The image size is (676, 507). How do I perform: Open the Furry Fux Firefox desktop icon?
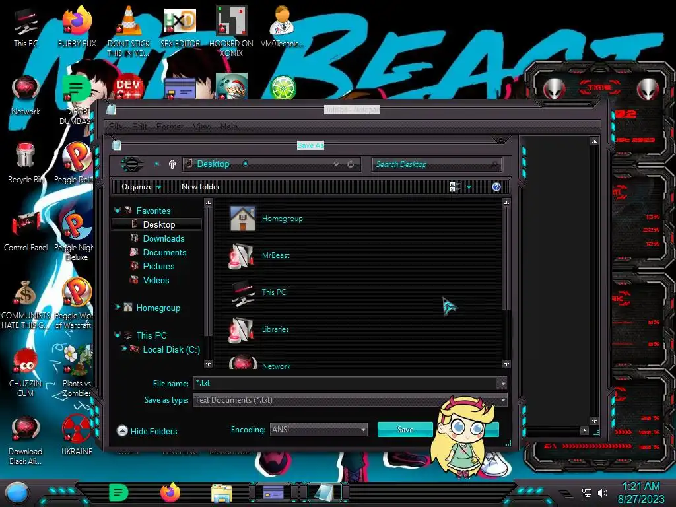(77, 26)
